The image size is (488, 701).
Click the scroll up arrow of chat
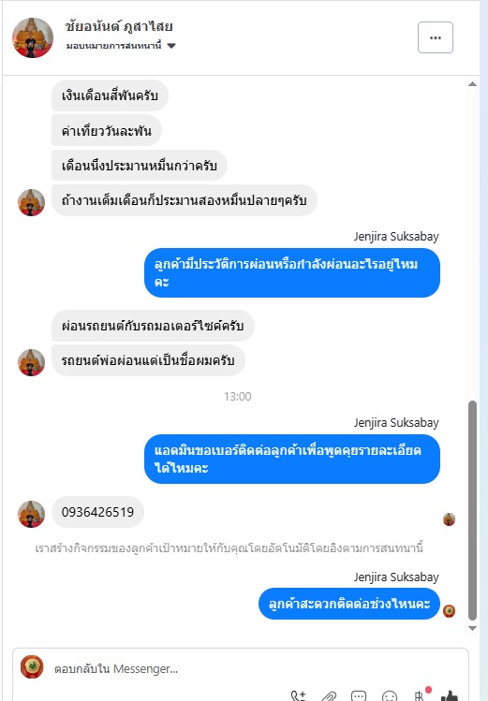[472, 84]
